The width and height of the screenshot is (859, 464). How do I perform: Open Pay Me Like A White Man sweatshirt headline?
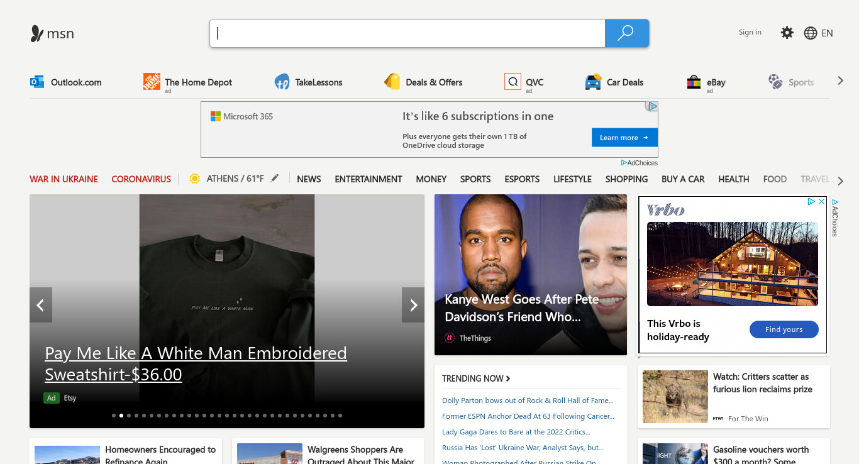(x=196, y=364)
